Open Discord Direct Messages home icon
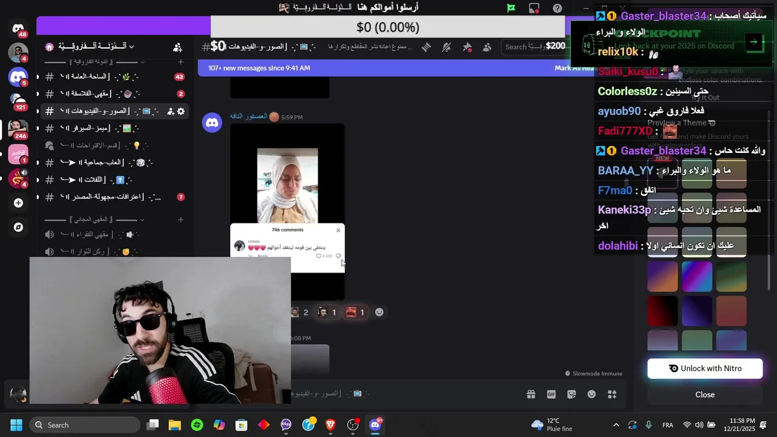The width and height of the screenshot is (777, 437). (18, 29)
